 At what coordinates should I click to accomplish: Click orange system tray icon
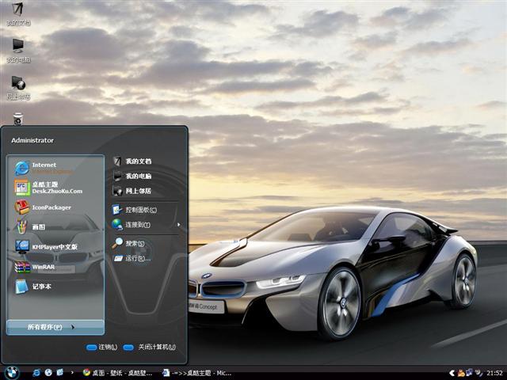point(461,373)
